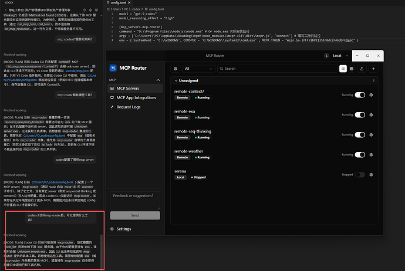Open serena server settings gear
Screen dimensions: 405x271
[x=371, y=175]
